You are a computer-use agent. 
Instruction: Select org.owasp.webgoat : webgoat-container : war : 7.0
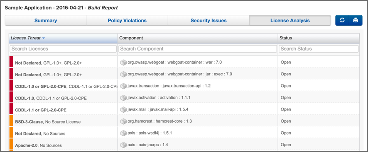(x=174, y=62)
